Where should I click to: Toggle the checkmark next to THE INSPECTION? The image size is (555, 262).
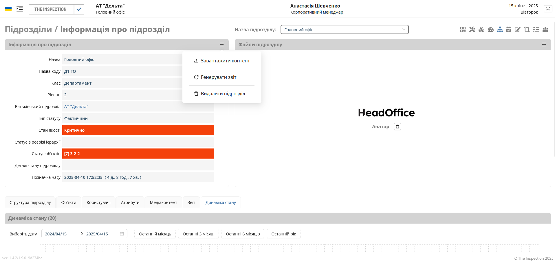pos(79,9)
